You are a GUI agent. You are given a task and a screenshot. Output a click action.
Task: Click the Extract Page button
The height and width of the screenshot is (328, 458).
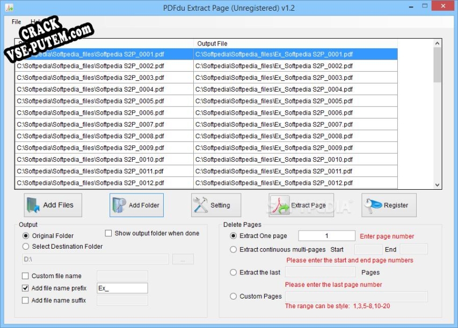tap(301, 205)
